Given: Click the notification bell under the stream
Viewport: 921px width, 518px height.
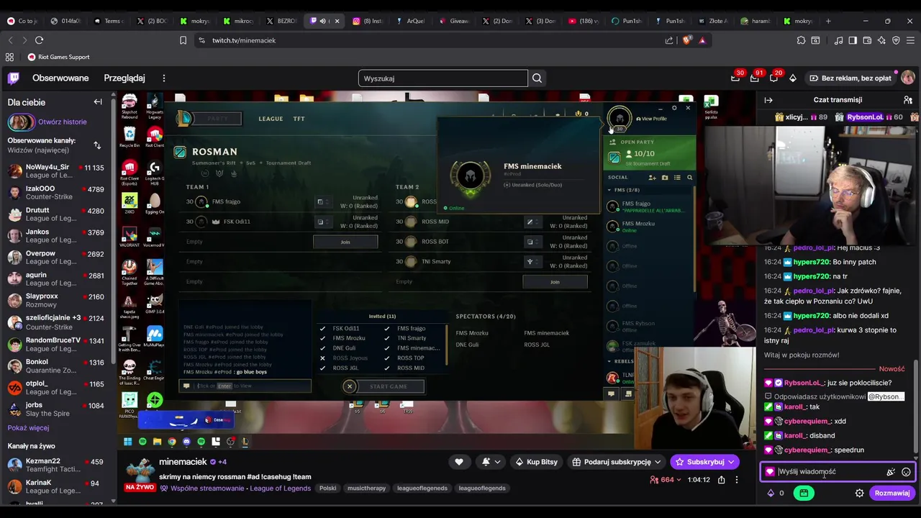Looking at the screenshot, I should [486, 462].
